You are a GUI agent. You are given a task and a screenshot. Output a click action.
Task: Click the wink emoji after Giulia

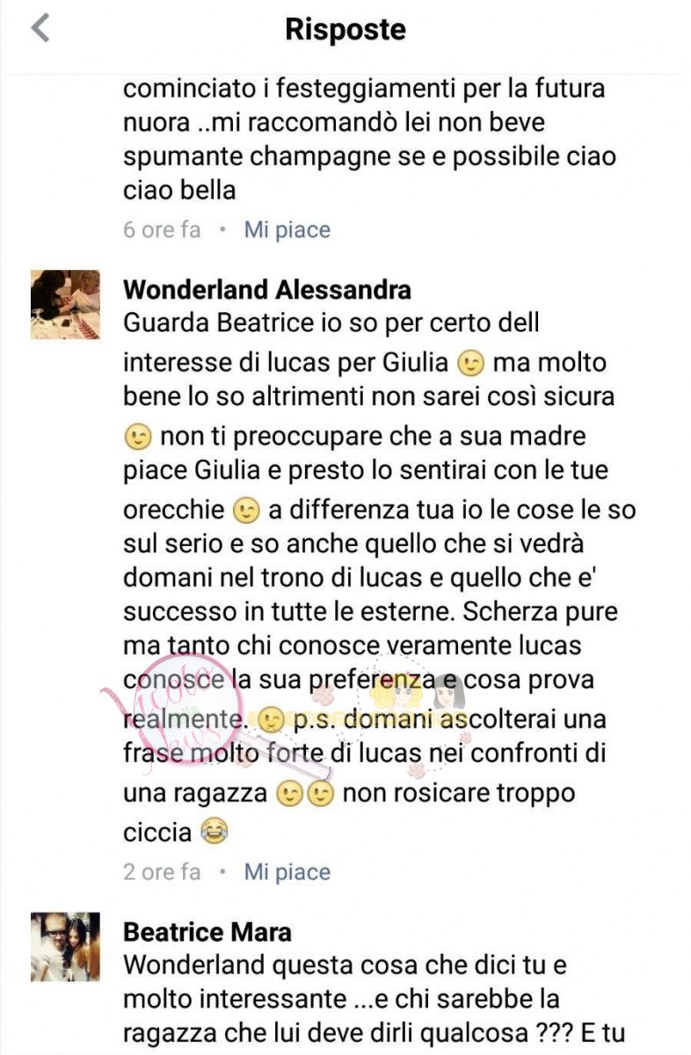click(x=472, y=362)
